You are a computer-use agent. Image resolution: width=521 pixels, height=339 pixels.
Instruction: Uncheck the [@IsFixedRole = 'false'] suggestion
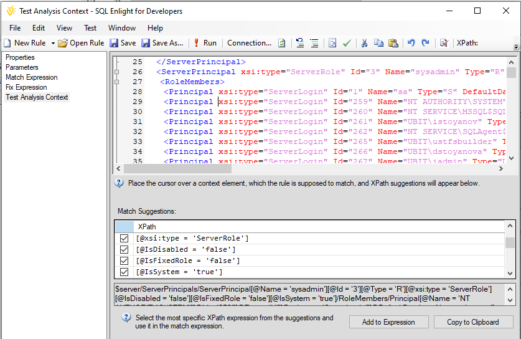[124, 261]
